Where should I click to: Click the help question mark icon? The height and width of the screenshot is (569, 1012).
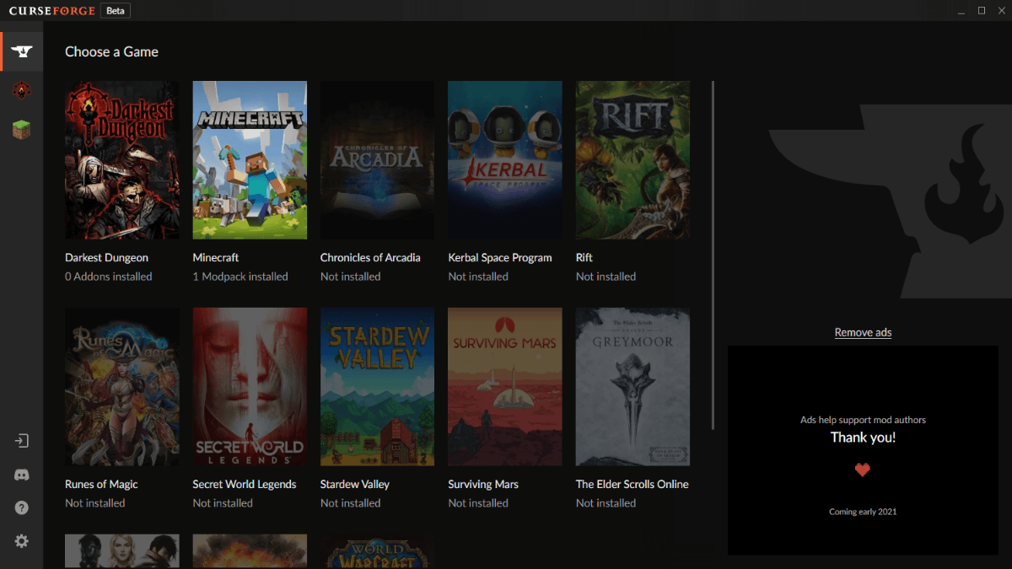(x=22, y=507)
